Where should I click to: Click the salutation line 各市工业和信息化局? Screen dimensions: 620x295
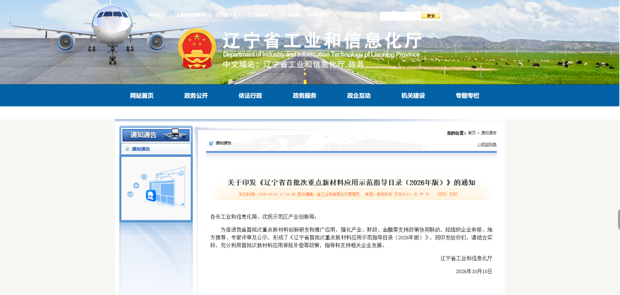[263, 217]
